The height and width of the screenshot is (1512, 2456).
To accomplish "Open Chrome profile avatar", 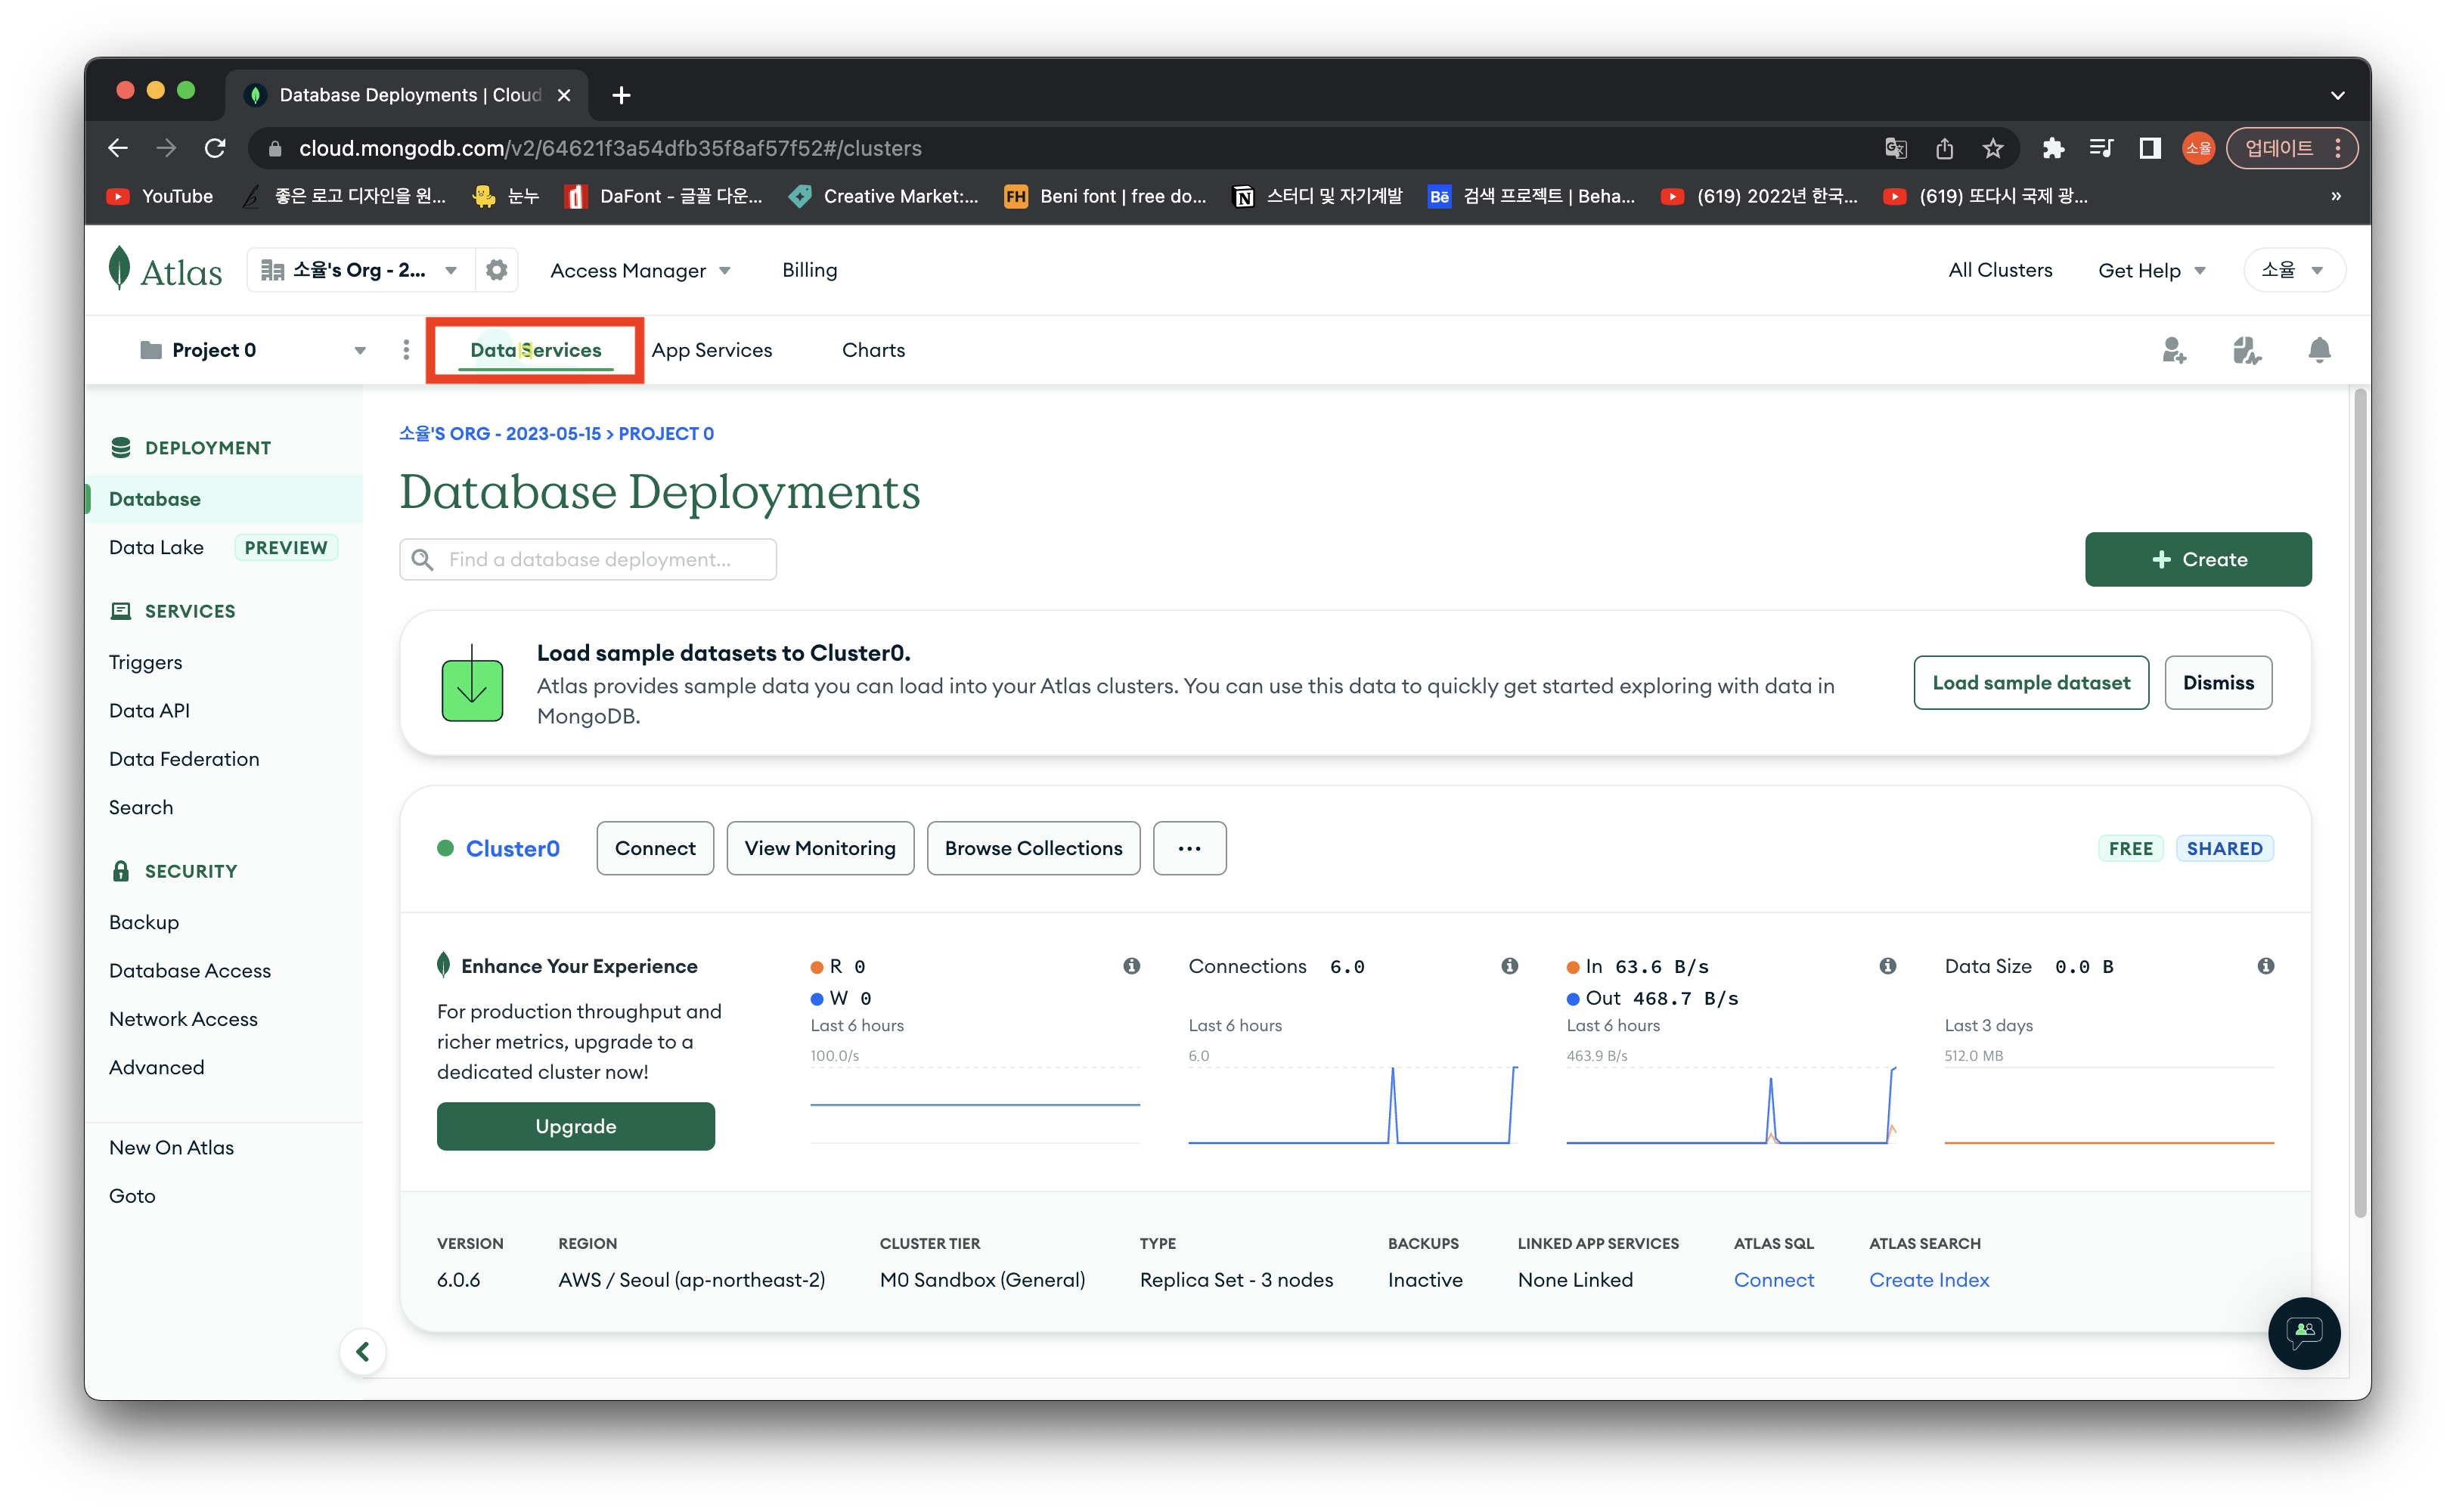I will (2198, 148).
